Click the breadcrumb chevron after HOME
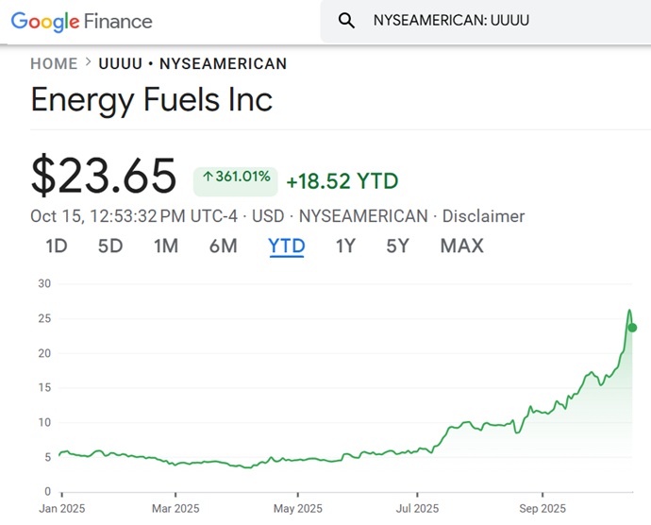 pyautogui.click(x=88, y=63)
